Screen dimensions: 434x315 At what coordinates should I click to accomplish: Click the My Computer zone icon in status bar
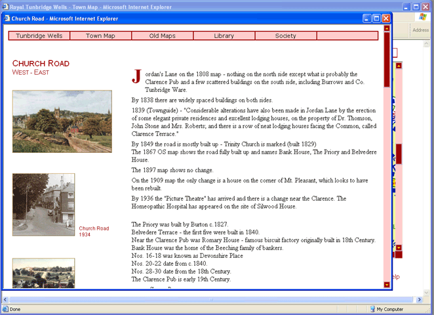pos(370,308)
